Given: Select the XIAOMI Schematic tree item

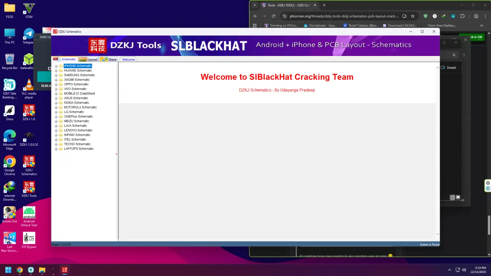Looking at the screenshot, I should (77, 80).
